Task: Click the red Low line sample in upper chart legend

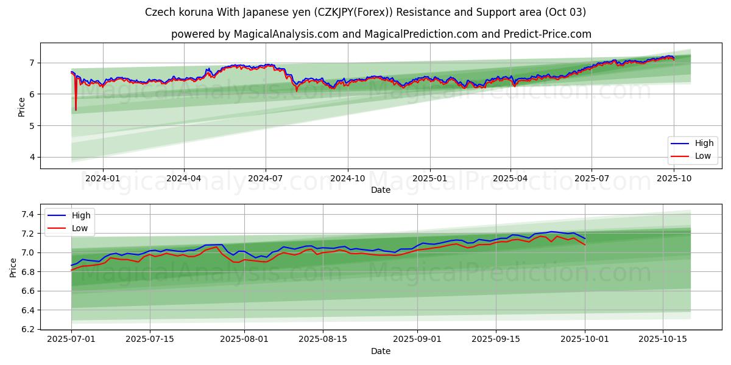Action: pyautogui.click(x=680, y=156)
